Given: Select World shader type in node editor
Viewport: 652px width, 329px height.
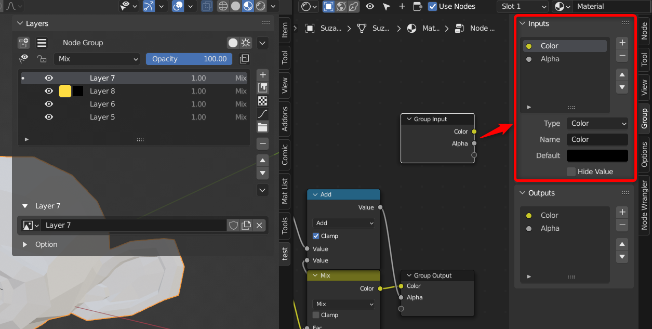Looking at the screenshot, I should pos(341,6).
